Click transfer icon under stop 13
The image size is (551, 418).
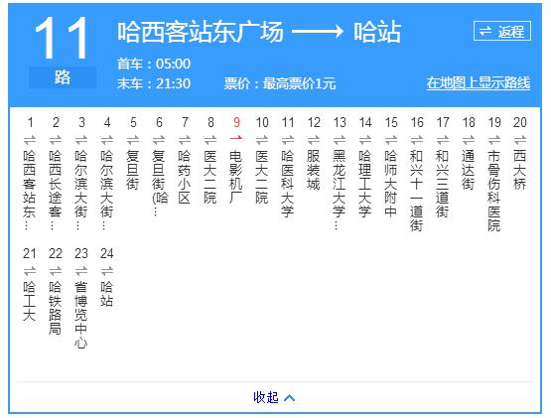tap(340, 140)
